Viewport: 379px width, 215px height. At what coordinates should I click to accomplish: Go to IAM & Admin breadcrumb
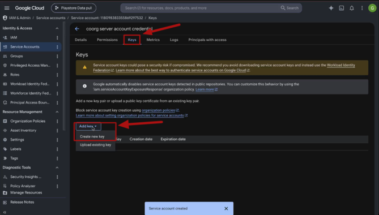20,18
